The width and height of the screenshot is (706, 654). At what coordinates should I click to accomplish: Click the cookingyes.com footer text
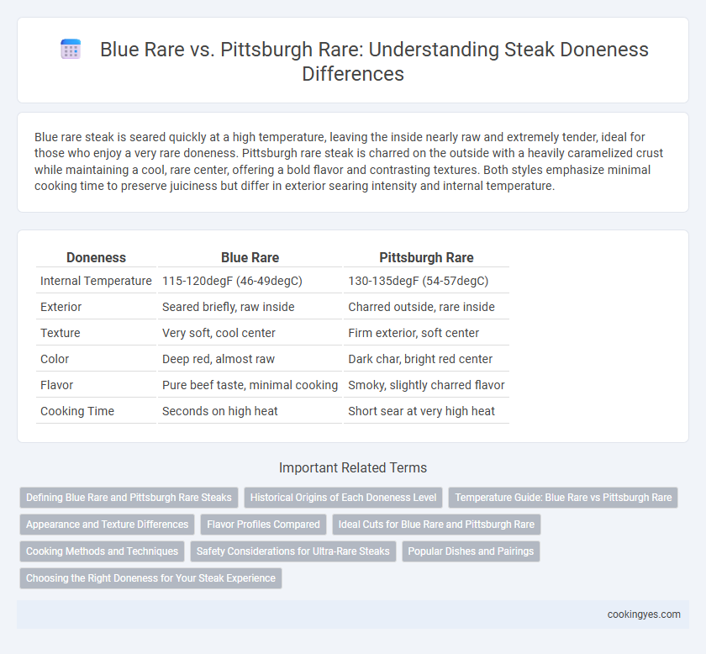click(x=644, y=614)
